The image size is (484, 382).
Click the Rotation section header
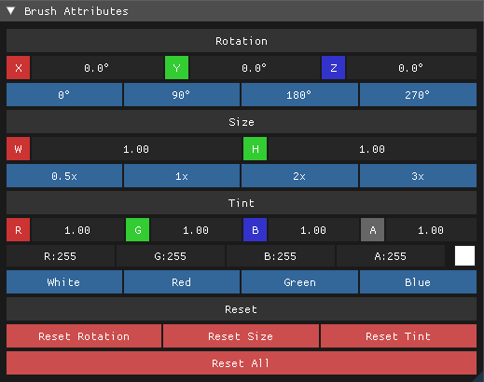(x=242, y=41)
